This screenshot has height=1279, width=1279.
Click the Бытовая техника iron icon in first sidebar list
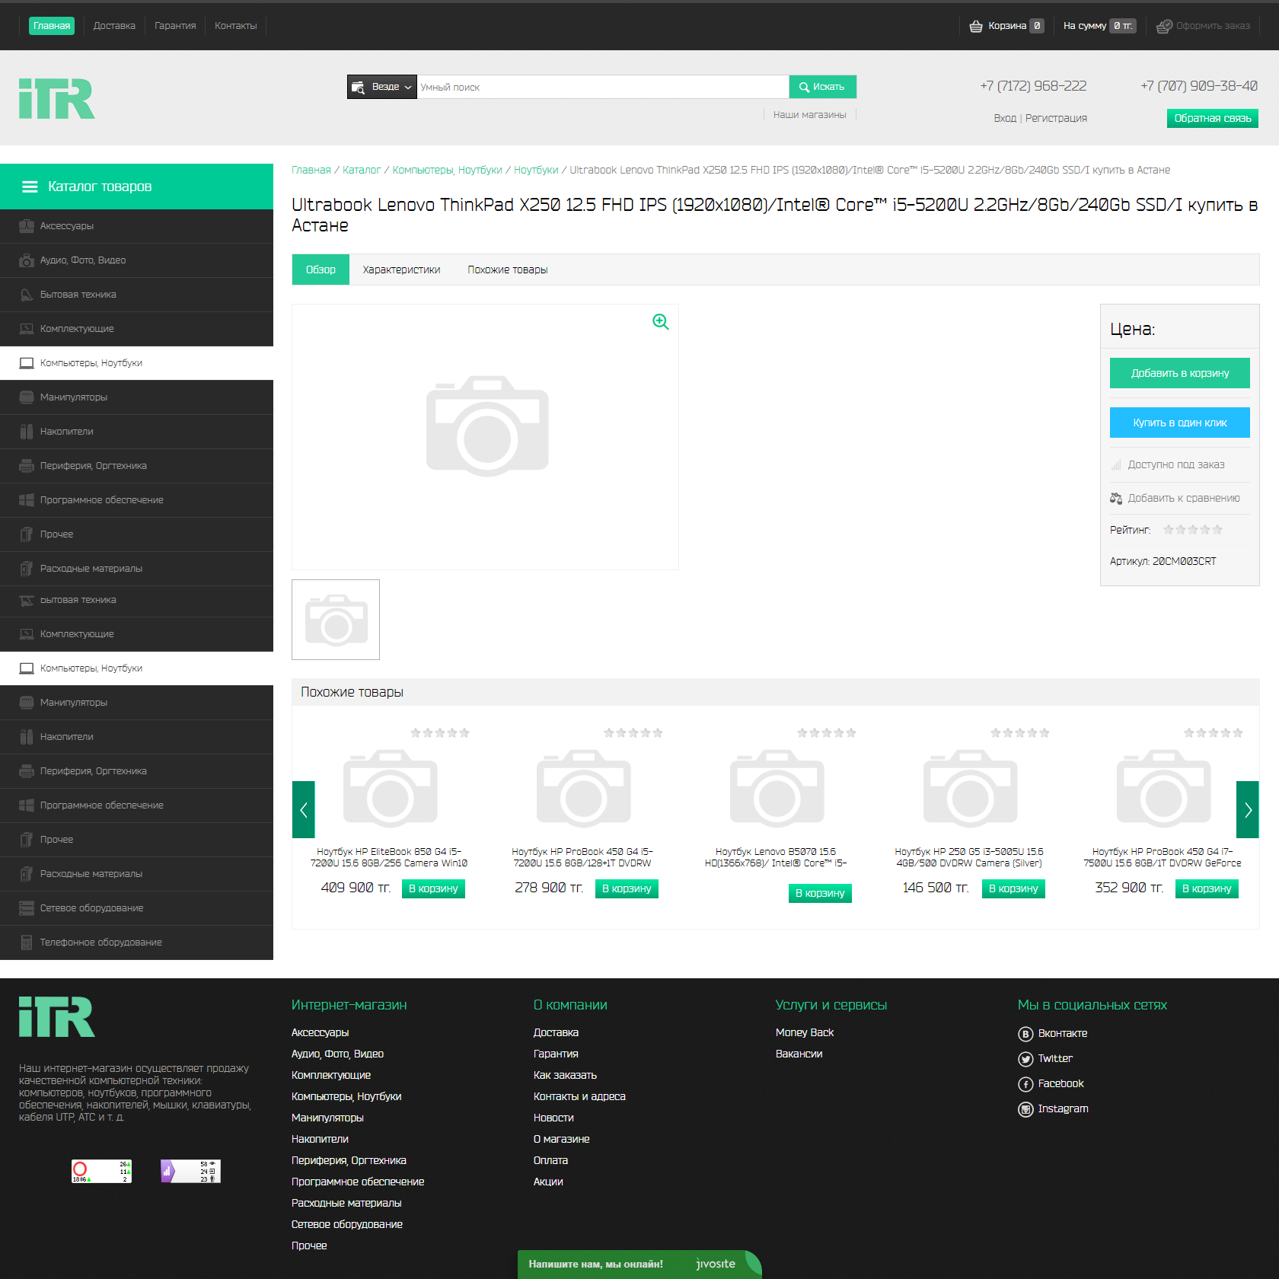point(27,295)
